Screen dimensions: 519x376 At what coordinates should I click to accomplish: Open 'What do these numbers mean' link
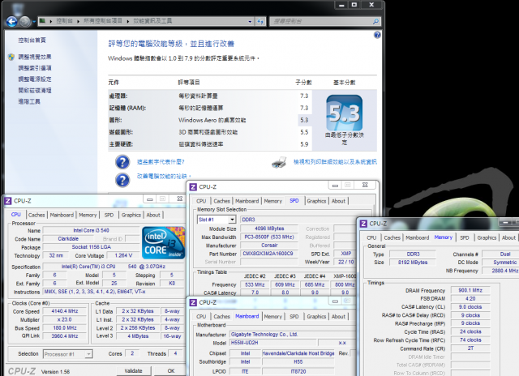(161, 162)
